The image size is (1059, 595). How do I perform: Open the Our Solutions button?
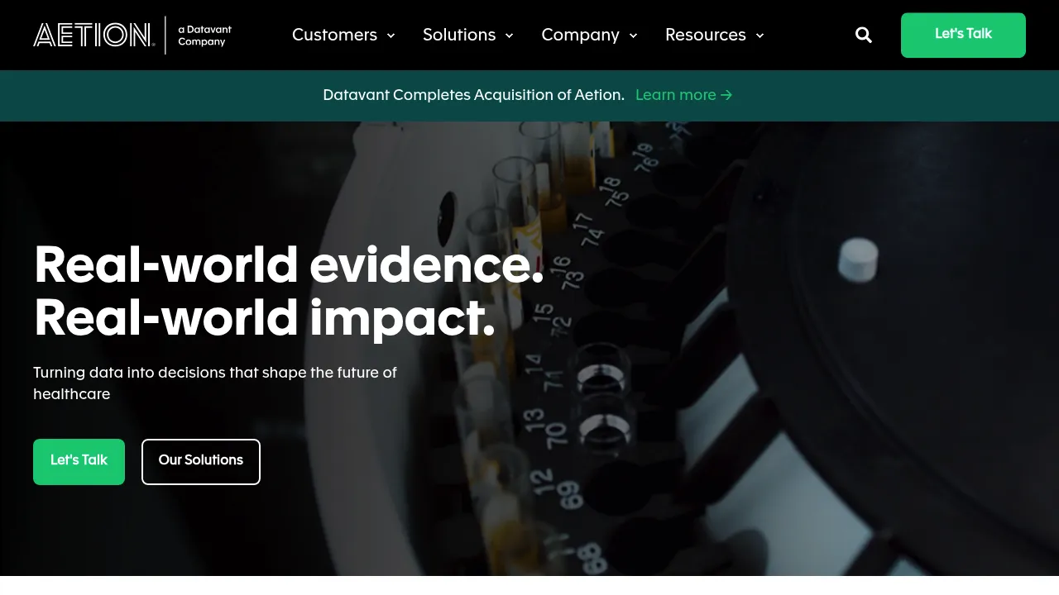pos(201,461)
